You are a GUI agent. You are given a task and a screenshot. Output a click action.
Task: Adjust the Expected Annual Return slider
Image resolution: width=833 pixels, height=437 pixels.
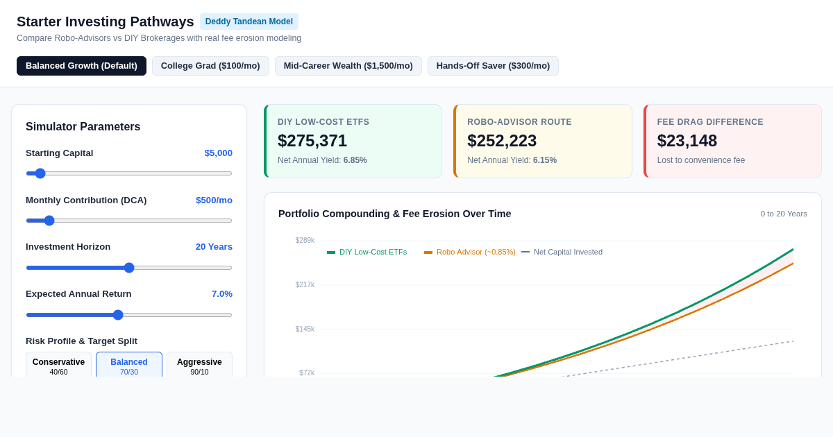point(129,315)
